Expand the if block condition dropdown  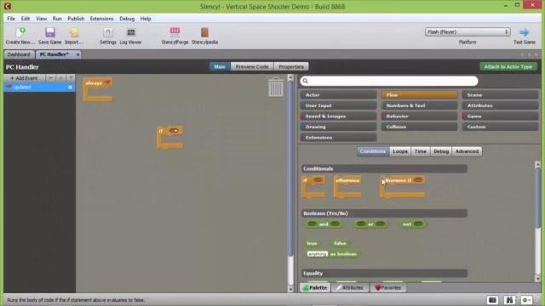175,131
